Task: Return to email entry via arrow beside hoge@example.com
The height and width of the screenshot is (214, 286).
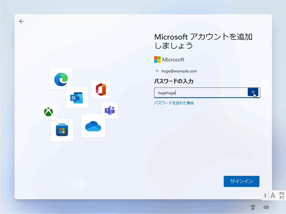Action: click(x=158, y=71)
